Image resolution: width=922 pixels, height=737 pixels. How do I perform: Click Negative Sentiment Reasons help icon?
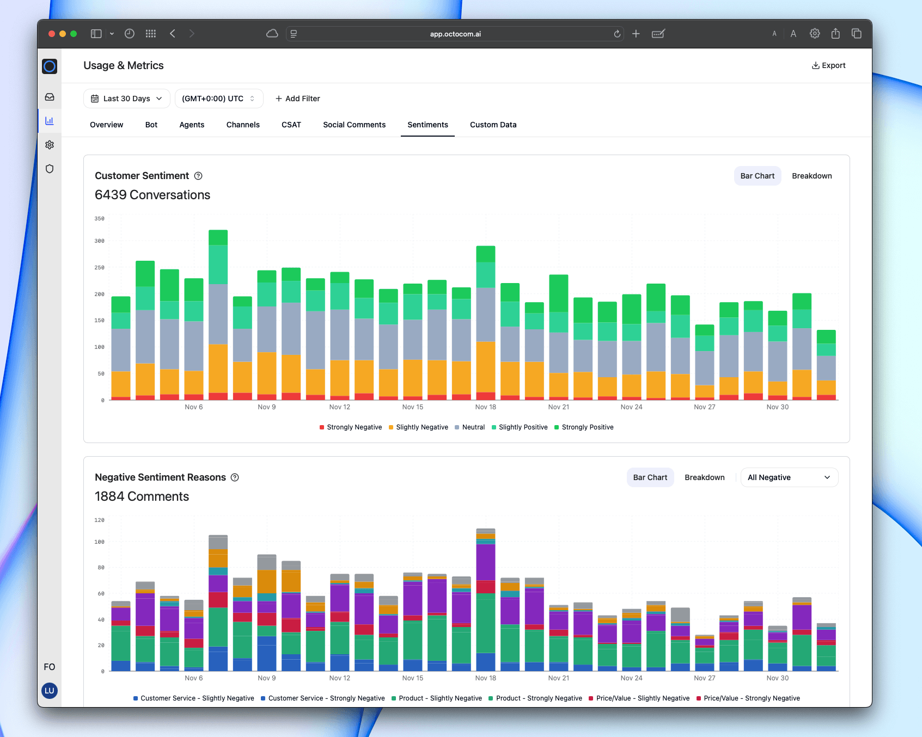(x=235, y=477)
